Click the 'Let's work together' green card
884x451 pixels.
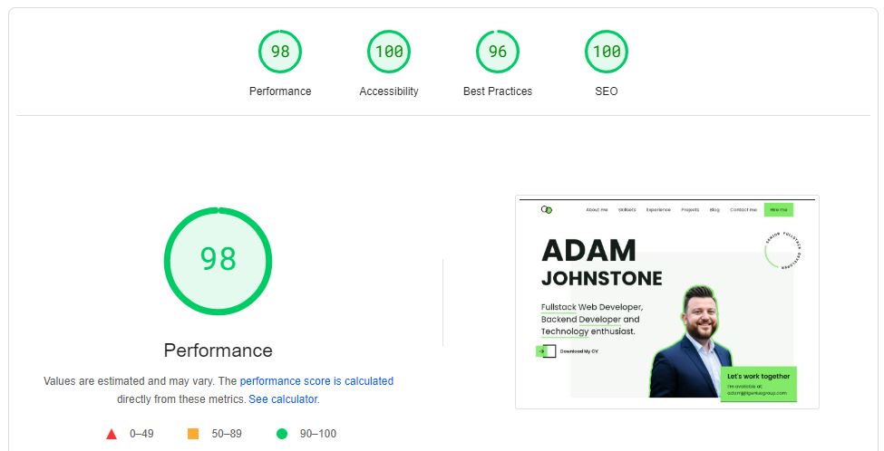759,383
